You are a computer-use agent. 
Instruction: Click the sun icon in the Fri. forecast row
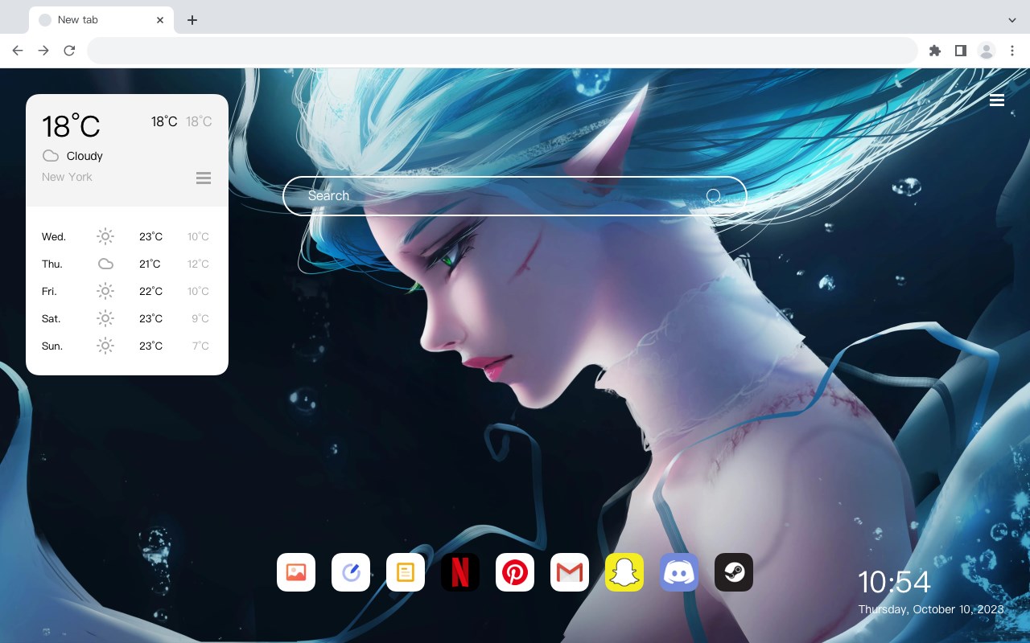coord(105,291)
